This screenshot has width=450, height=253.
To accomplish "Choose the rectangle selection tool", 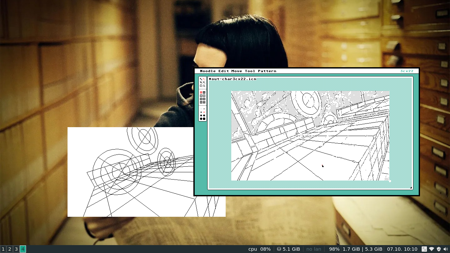I will [x=201, y=86].
